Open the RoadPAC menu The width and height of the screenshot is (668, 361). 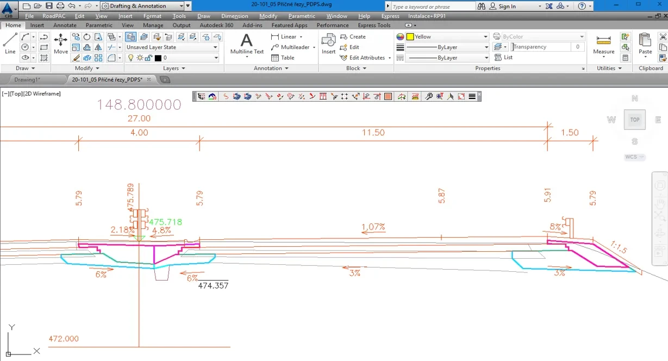[x=54, y=16]
